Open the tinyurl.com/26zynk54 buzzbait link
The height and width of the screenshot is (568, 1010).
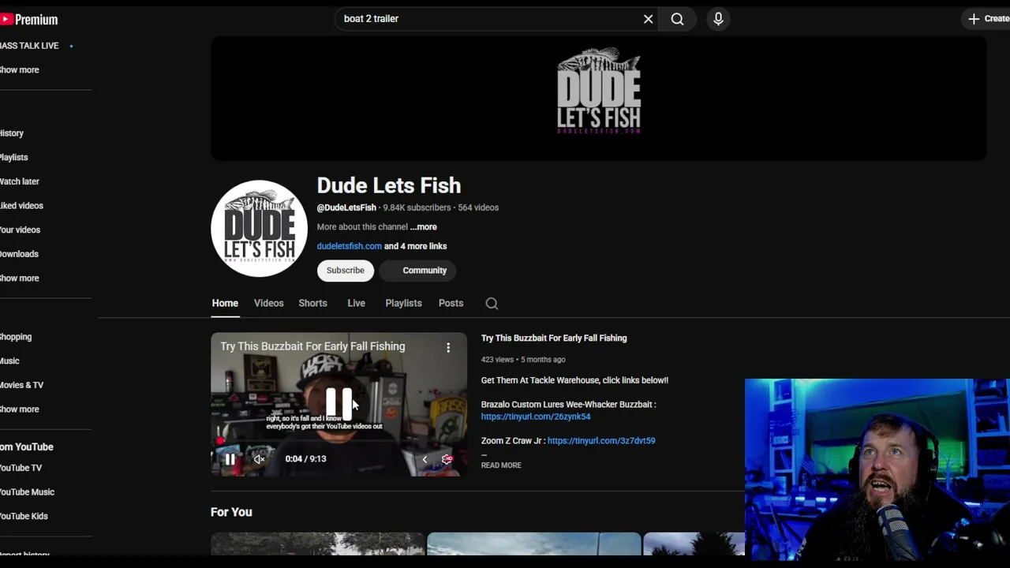pyautogui.click(x=536, y=417)
